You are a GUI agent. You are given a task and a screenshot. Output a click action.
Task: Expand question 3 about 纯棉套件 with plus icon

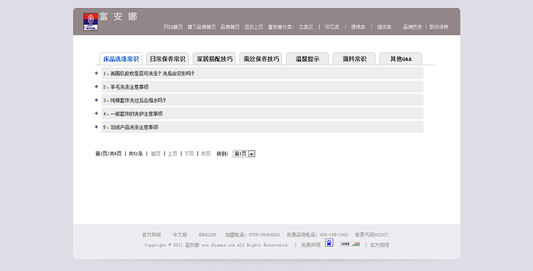click(x=97, y=100)
